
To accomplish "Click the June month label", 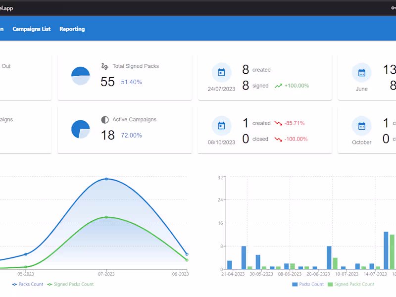I will point(362,89).
